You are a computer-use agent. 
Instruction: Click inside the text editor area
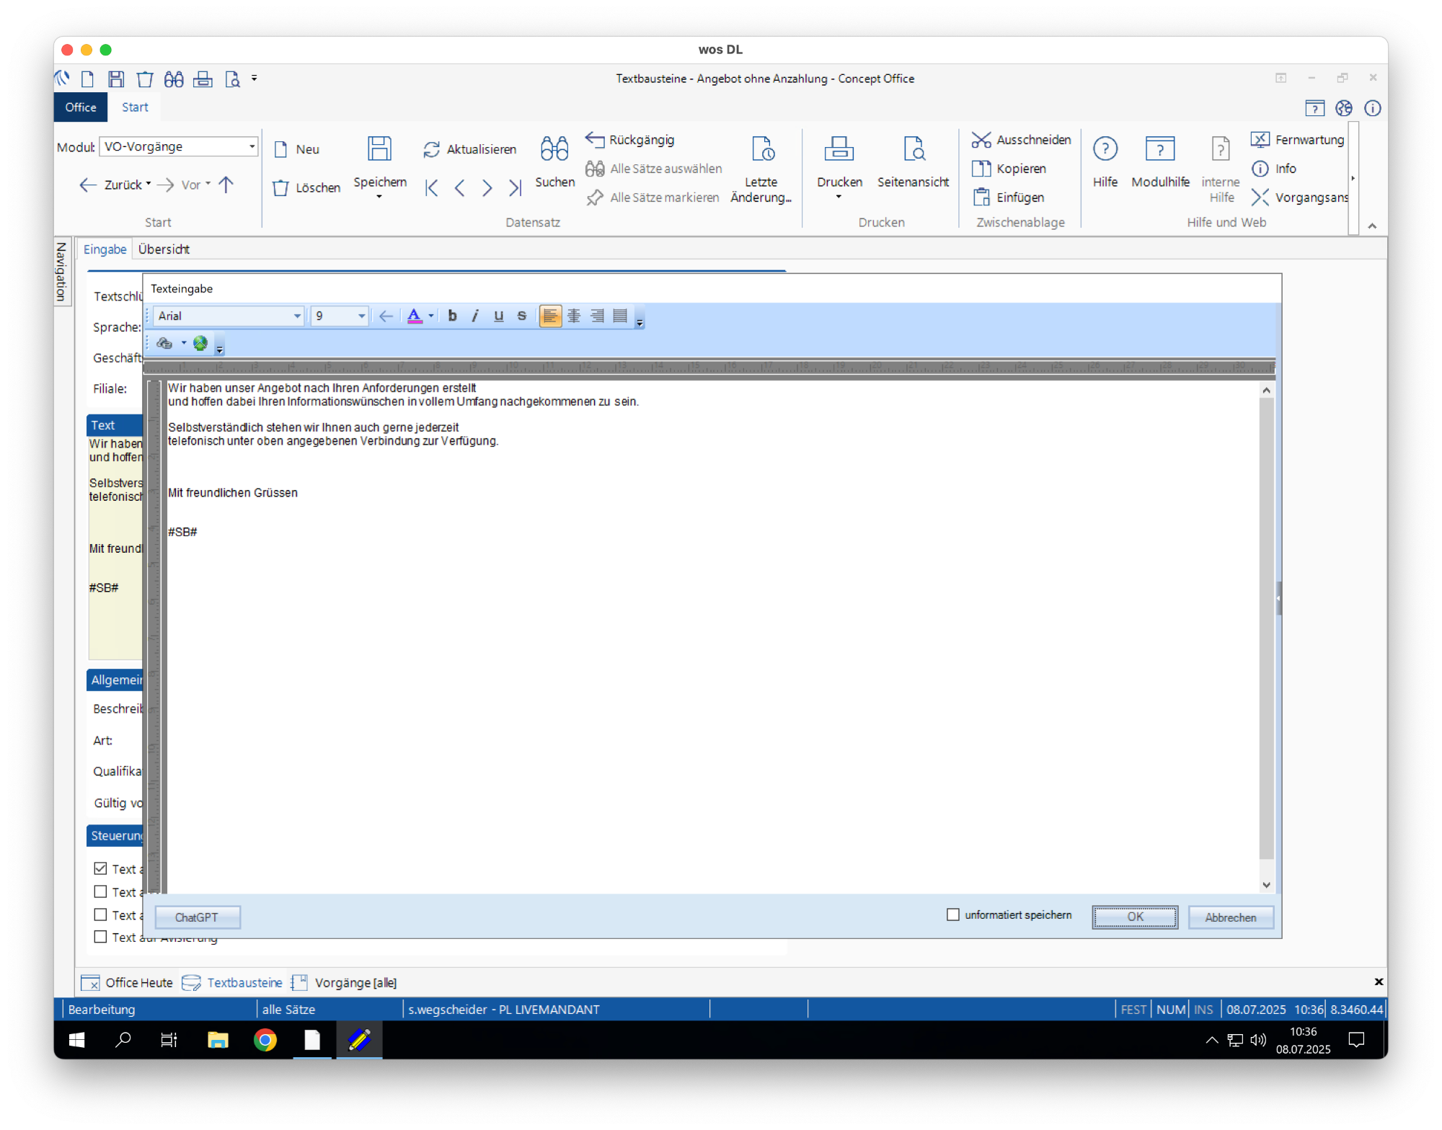point(712,637)
